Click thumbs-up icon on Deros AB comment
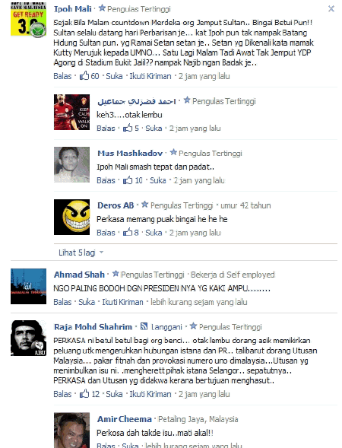 click(x=128, y=232)
